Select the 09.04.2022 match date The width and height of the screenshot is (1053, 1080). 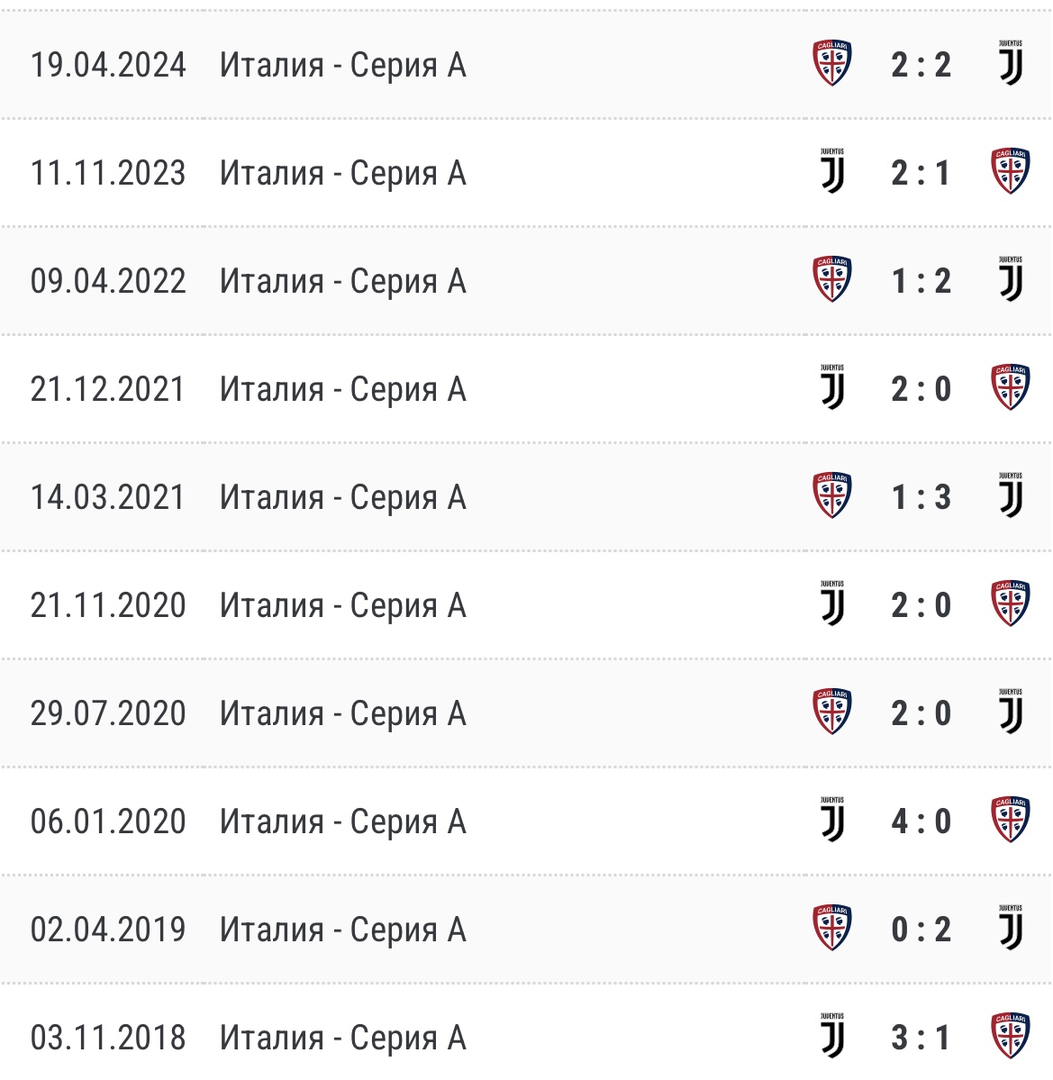[x=108, y=281]
